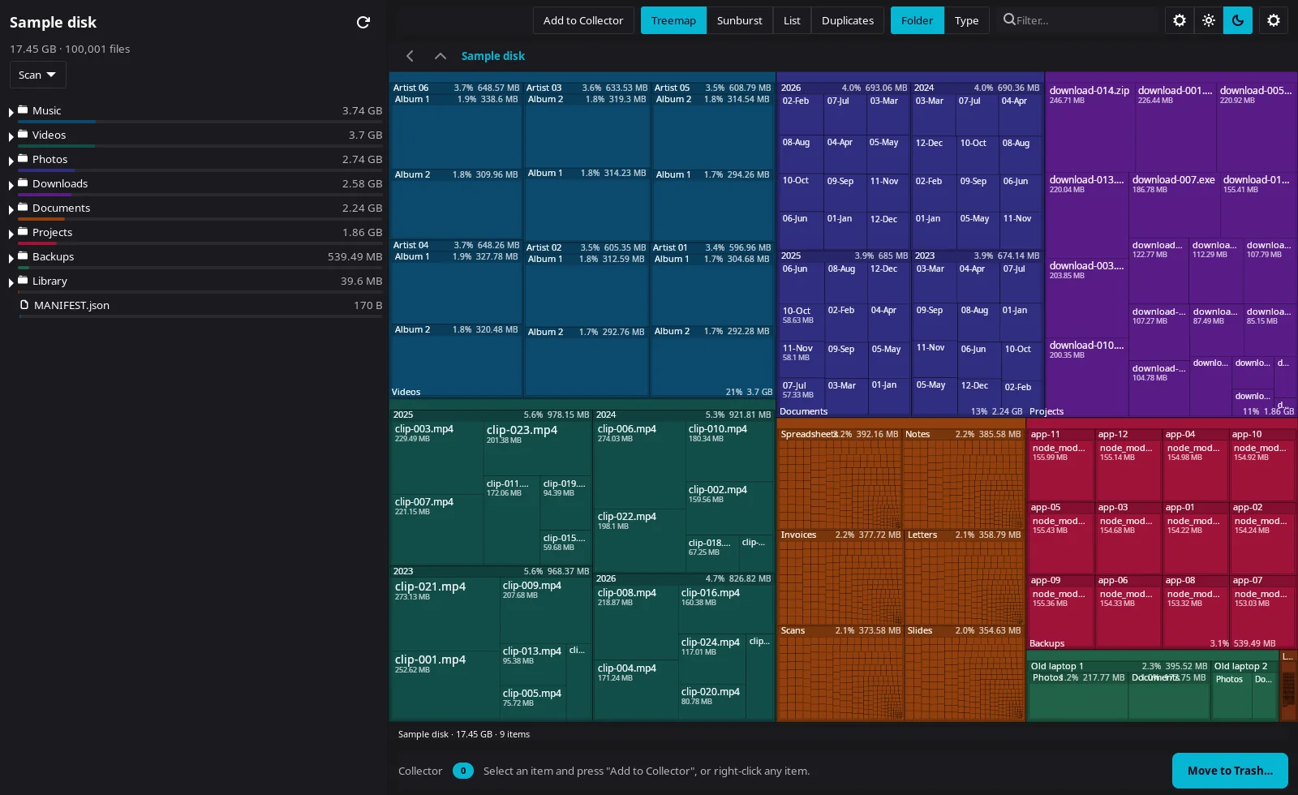This screenshot has height=795, width=1298.
Task: Click the Sample disk breadcrumb link
Action: (x=493, y=56)
